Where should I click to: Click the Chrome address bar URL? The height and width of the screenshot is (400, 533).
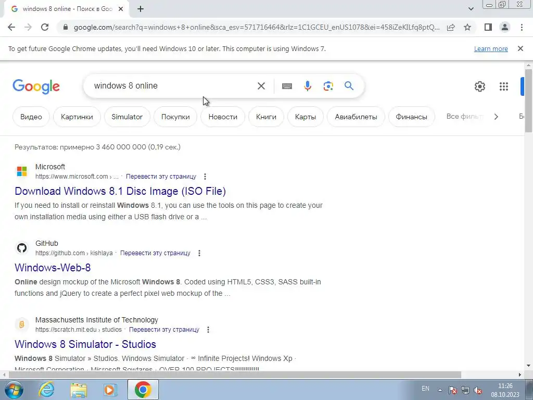(257, 27)
